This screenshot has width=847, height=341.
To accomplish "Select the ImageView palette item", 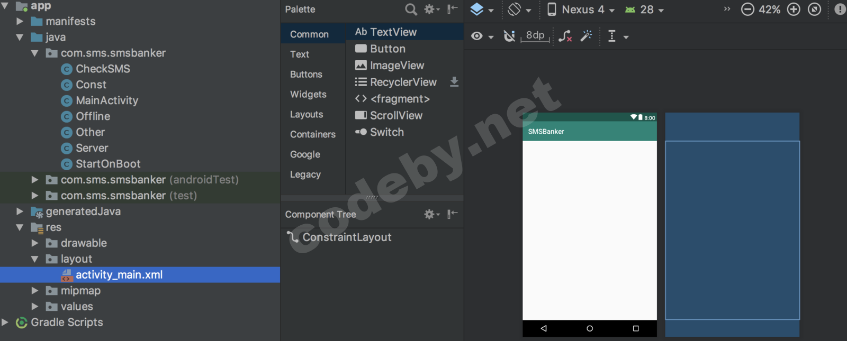I will [x=405, y=66].
